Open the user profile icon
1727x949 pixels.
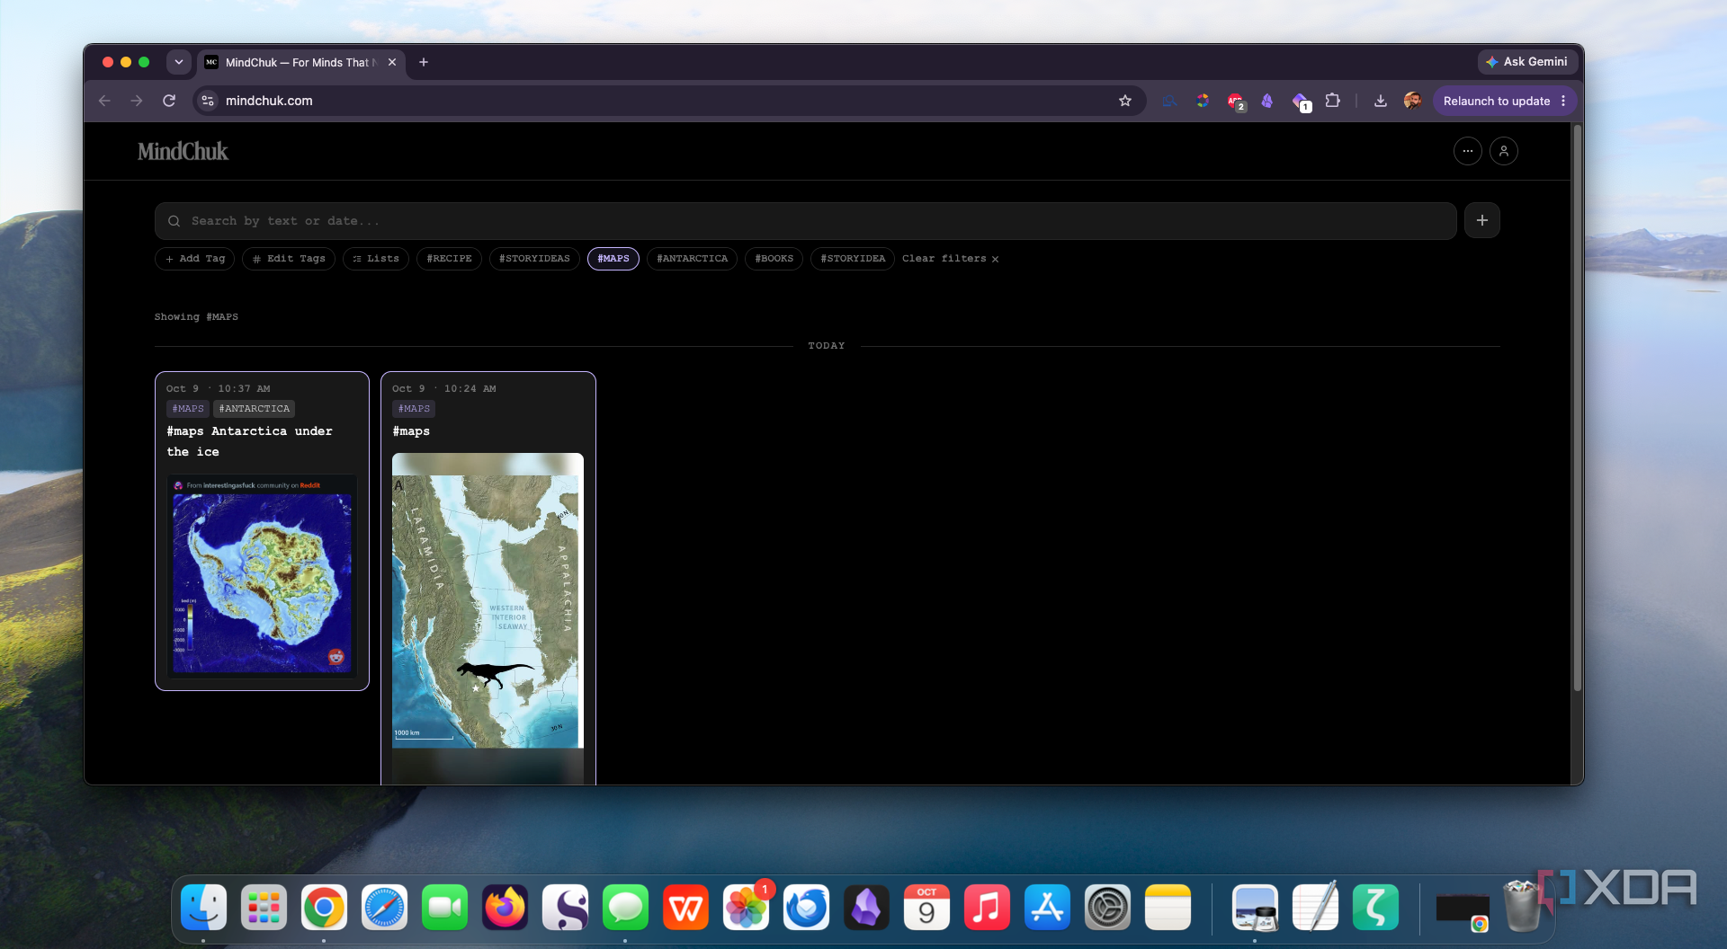click(x=1503, y=151)
